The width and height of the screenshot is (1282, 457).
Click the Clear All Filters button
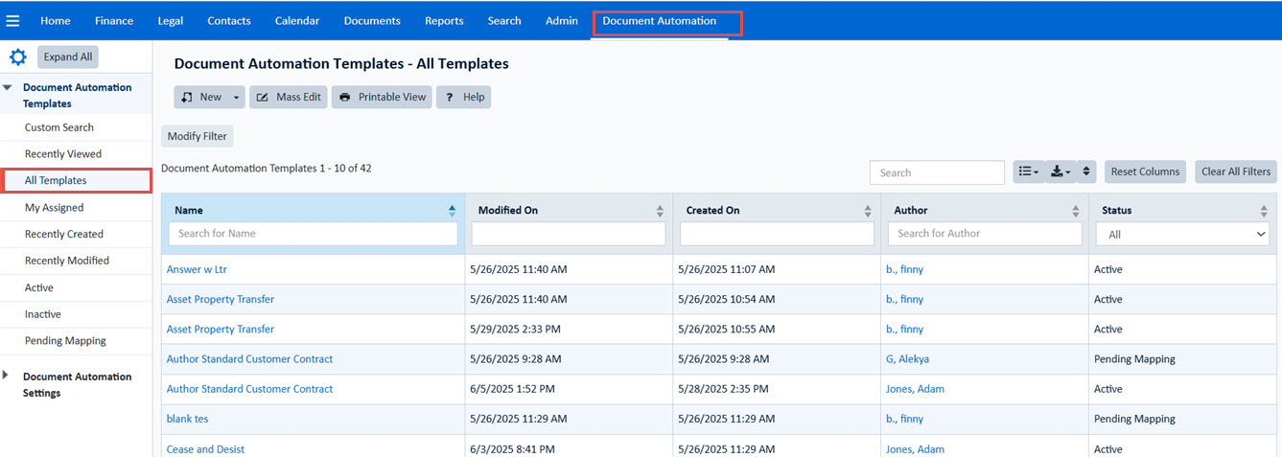(x=1236, y=171)
